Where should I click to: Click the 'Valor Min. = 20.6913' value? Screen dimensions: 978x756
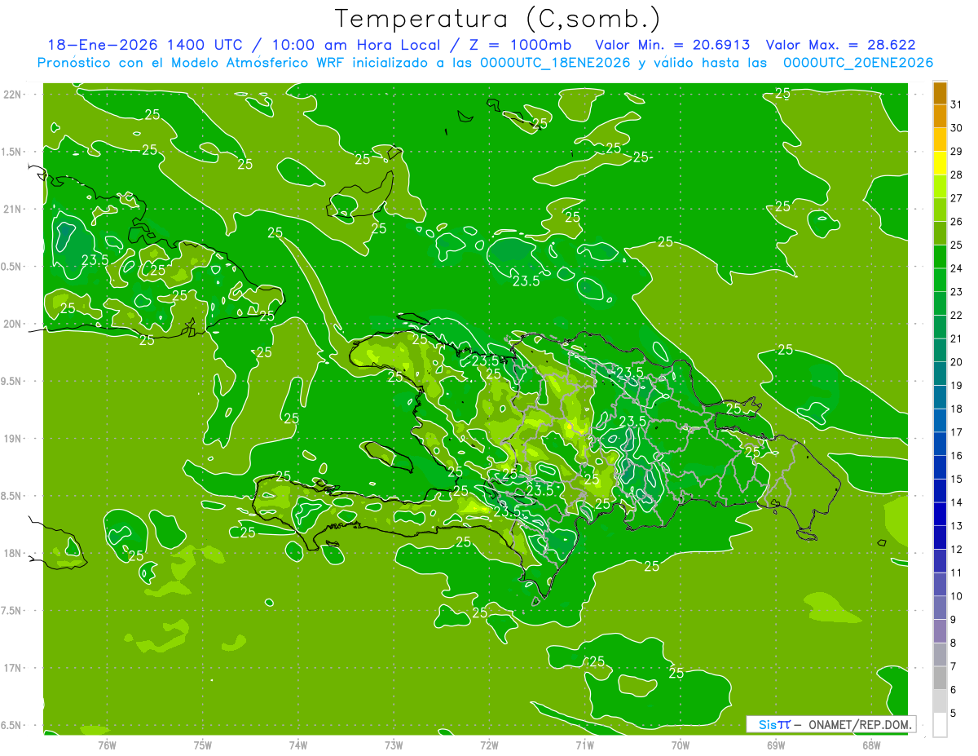tap(673, 45)
